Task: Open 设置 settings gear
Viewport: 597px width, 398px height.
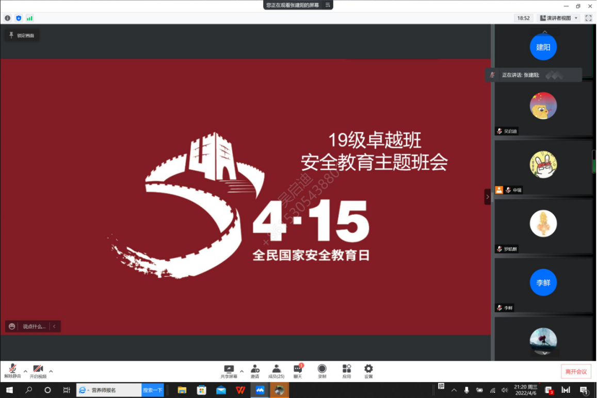Action: 368,371
